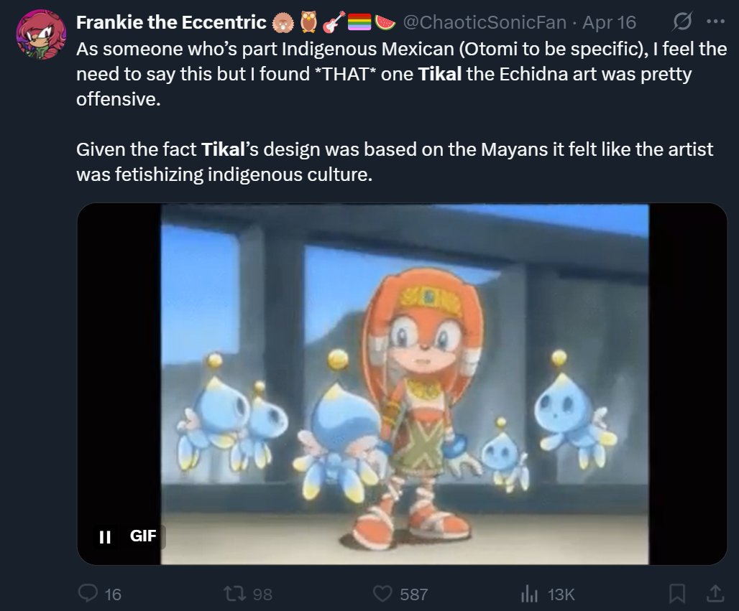Click the first bold 'Tikal' in the text
This screenshot has width=739, height=611.
tap(440, 75)
